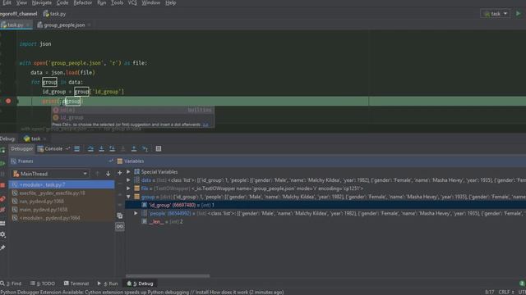Click the CRLF line separator indicator
This screenshot has width=526, height=295.
coord(506,292)
